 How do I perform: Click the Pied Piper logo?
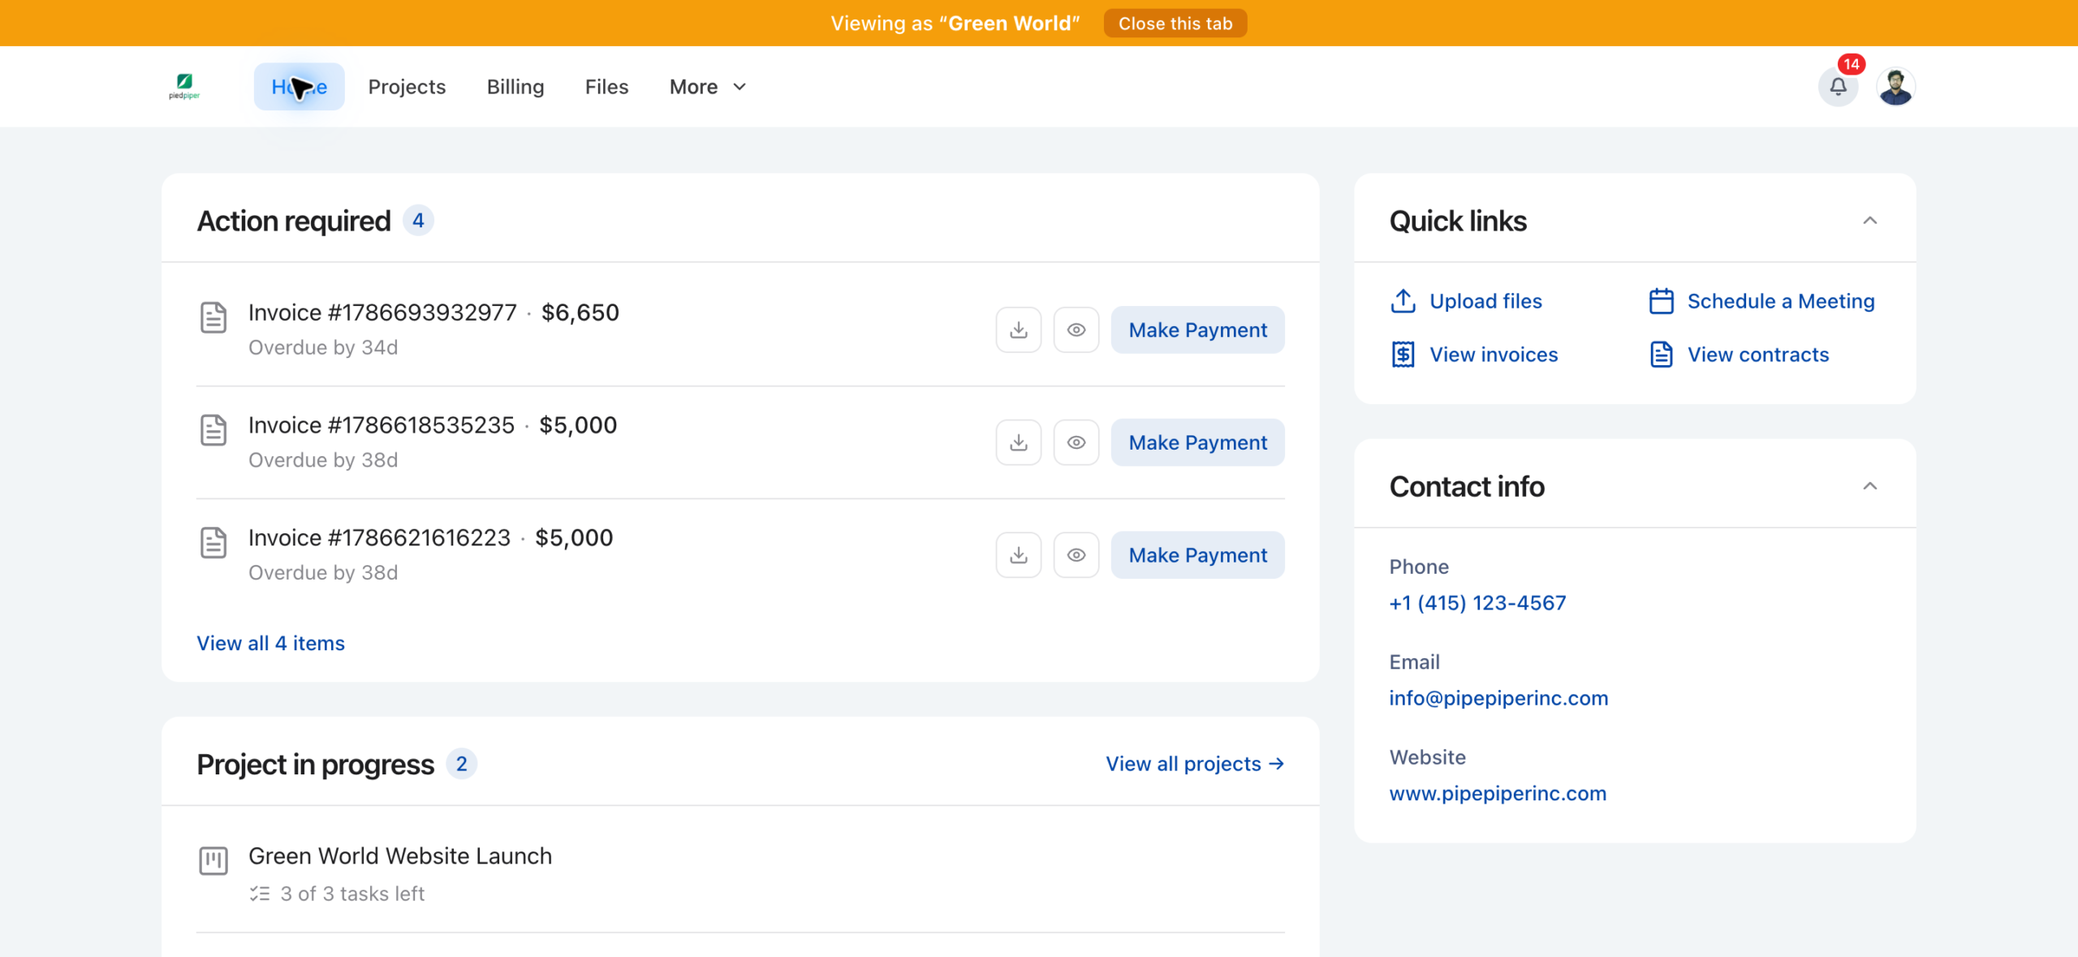(184, 86)
